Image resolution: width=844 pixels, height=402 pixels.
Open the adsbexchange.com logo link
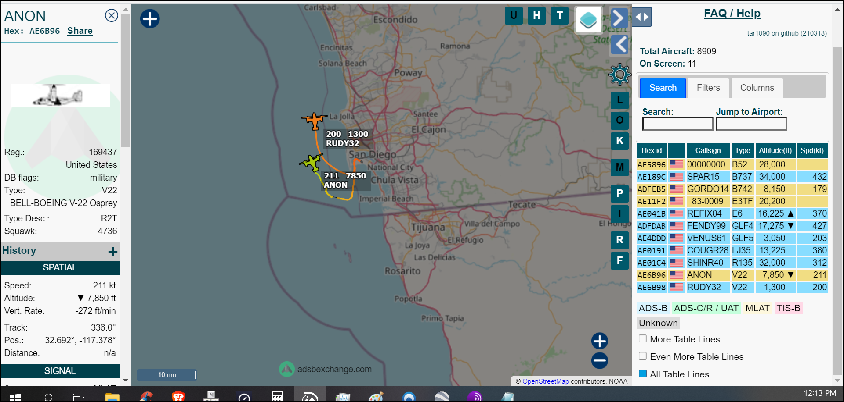click(x=326, y=369)
